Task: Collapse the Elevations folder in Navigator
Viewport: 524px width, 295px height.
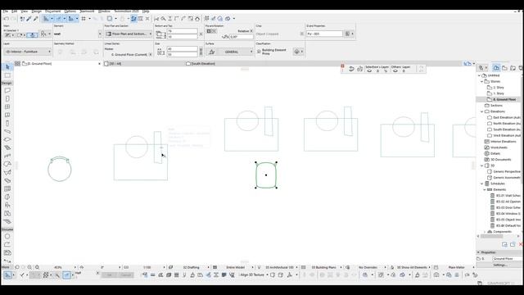Action: pos(482,111)
